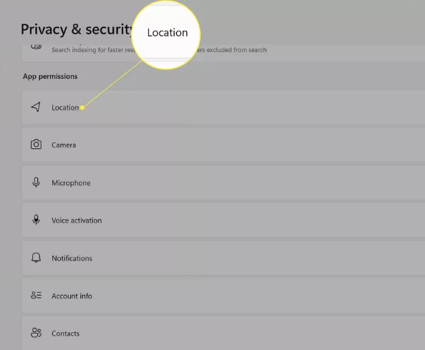Select the Voice activation text entry
This screenshot has height=350, width=425.
pos(77,220)
